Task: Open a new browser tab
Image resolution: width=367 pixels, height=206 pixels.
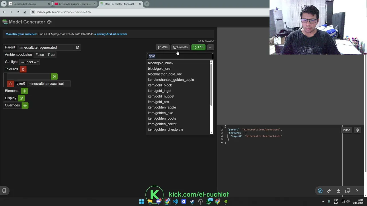Action: pyautogui.click(x=147, y=4)
